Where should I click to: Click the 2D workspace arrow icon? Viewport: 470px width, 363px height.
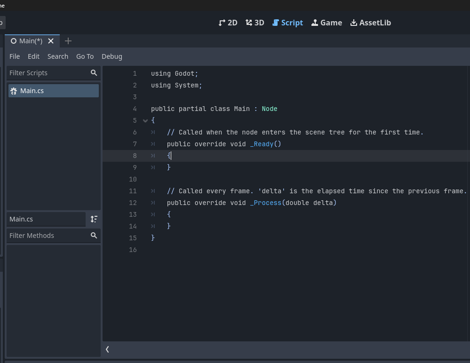tap(222, 23)
